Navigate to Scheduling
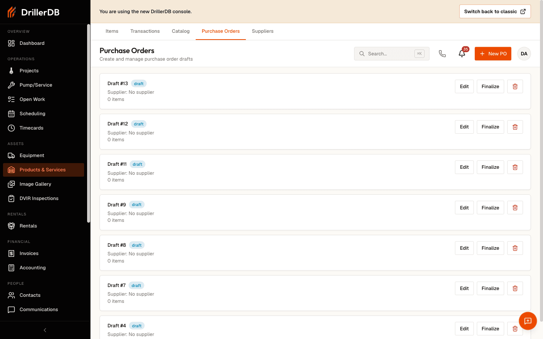 [x=43, y=114]
